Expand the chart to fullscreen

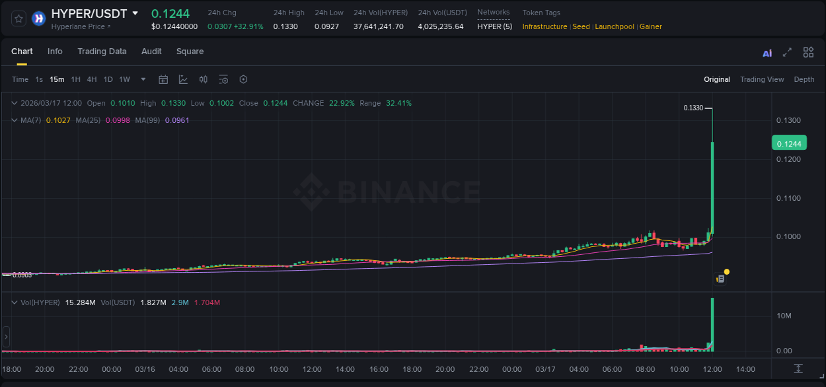click(787, 52)
